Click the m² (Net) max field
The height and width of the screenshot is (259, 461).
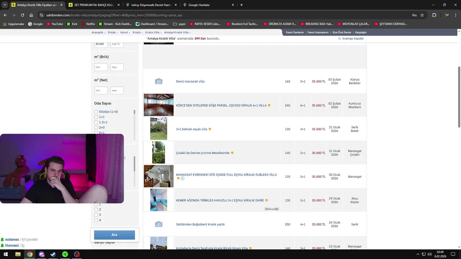click(117, 91)
